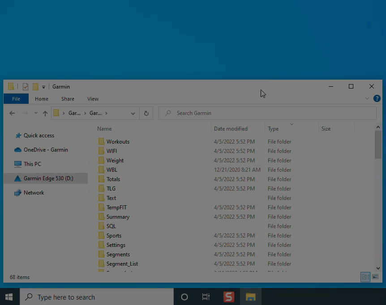Open the Recent locations dropdown arrow
Screen dimensions: 386x305
36,113
